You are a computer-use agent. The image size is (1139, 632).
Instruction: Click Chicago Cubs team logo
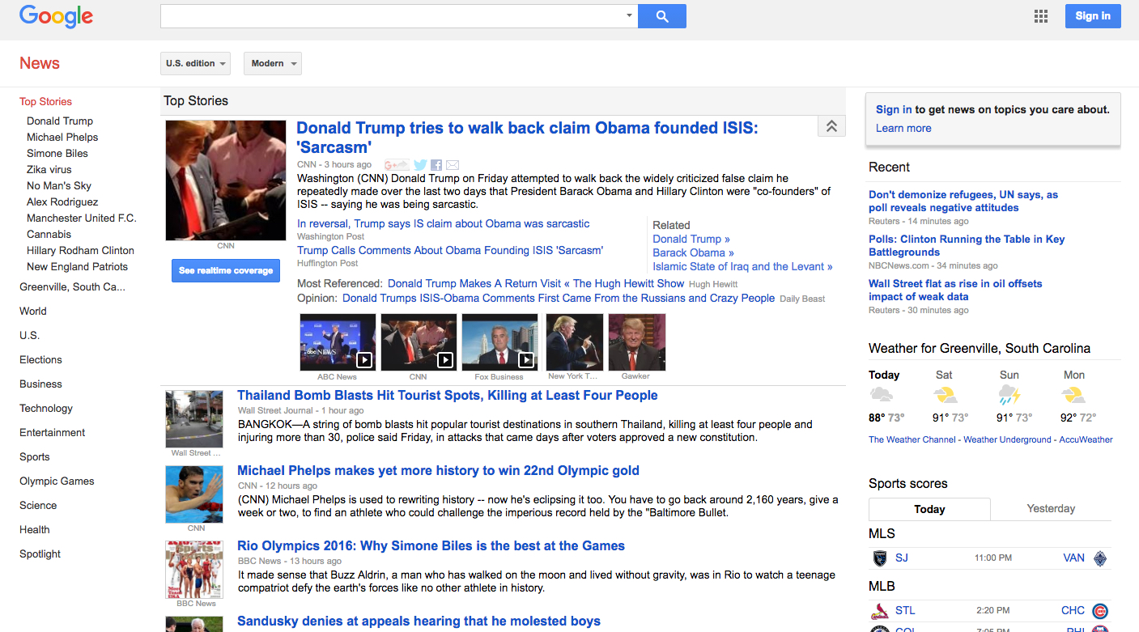1099,611
